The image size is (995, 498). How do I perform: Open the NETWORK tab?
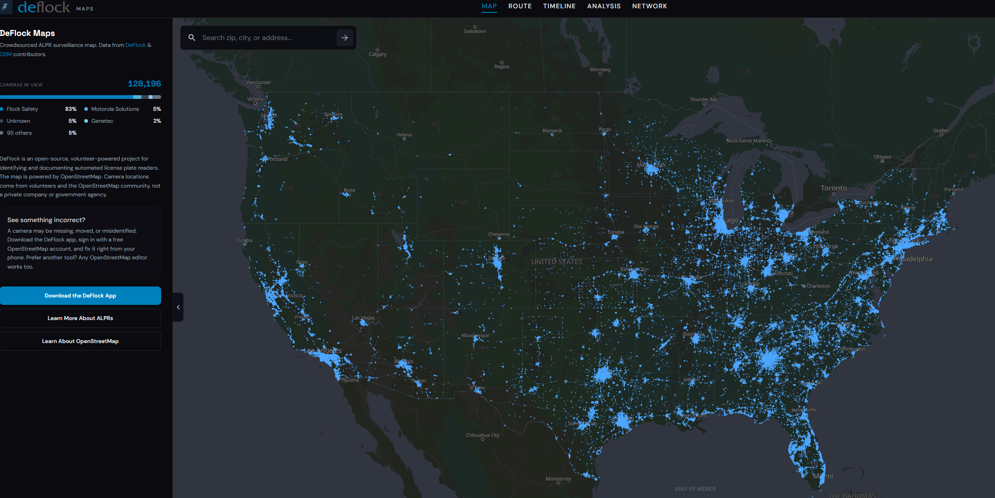649,6
